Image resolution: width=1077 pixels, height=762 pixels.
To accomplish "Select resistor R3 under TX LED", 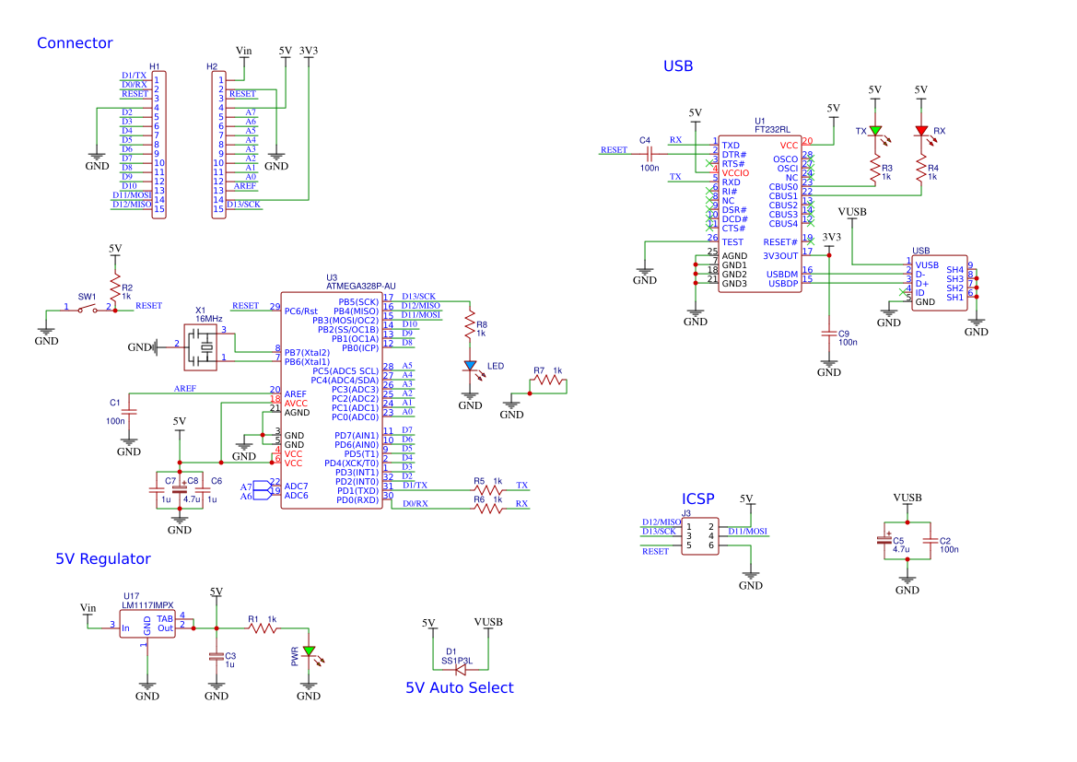I will 875,169.
